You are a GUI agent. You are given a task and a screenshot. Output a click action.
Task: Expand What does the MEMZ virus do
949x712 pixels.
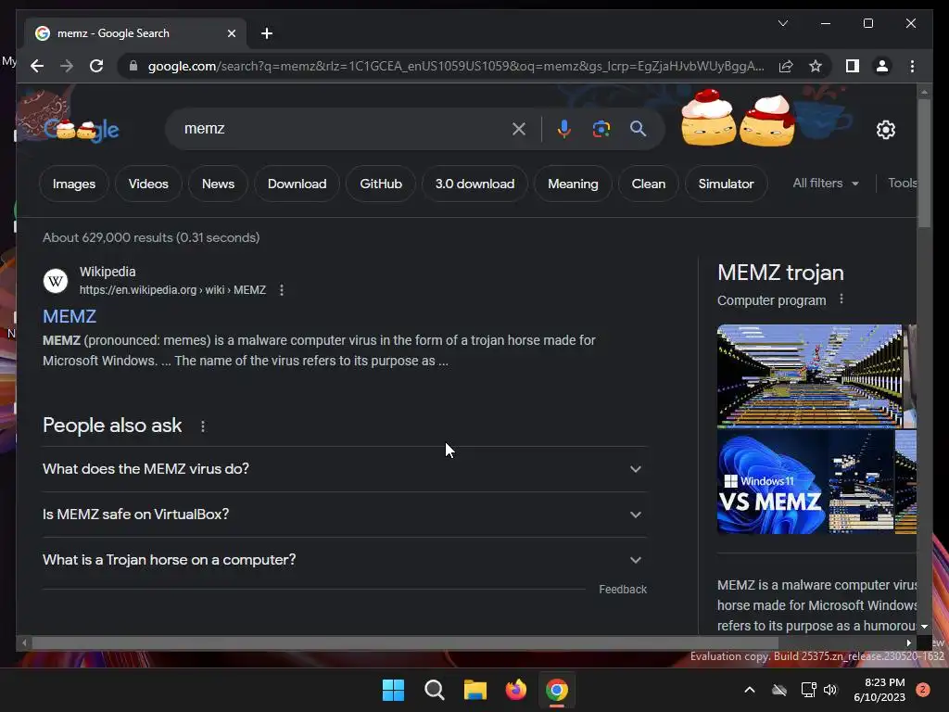tap(345, 469)
